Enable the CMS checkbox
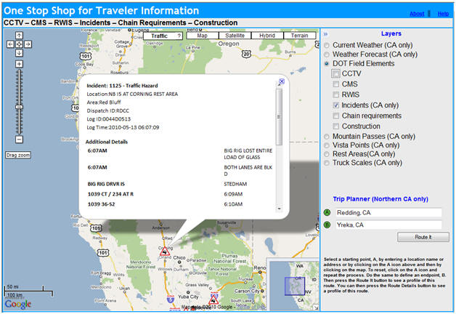The width and height of the screenshot is (456, 314). click(x=336, y=84)
